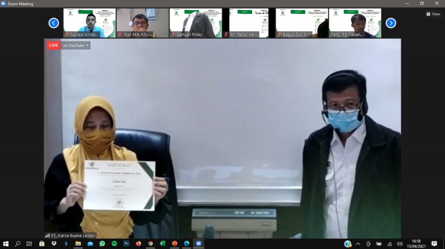The width and height of the screenshot is (445, 249).
Task: Open Zoom from the taskbar
Action: coord(199,244)
